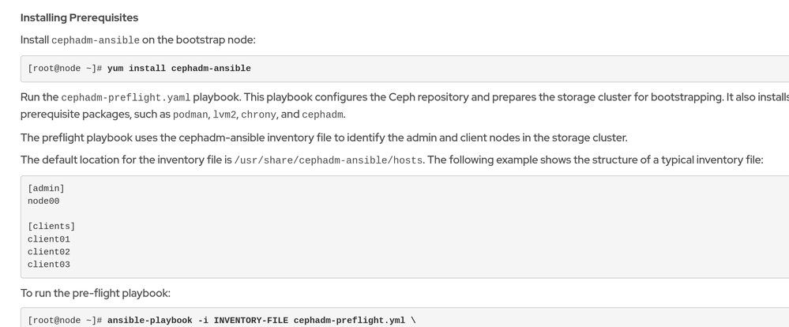Click inline code cephadm-ansible in first sentence

[96, 40]
